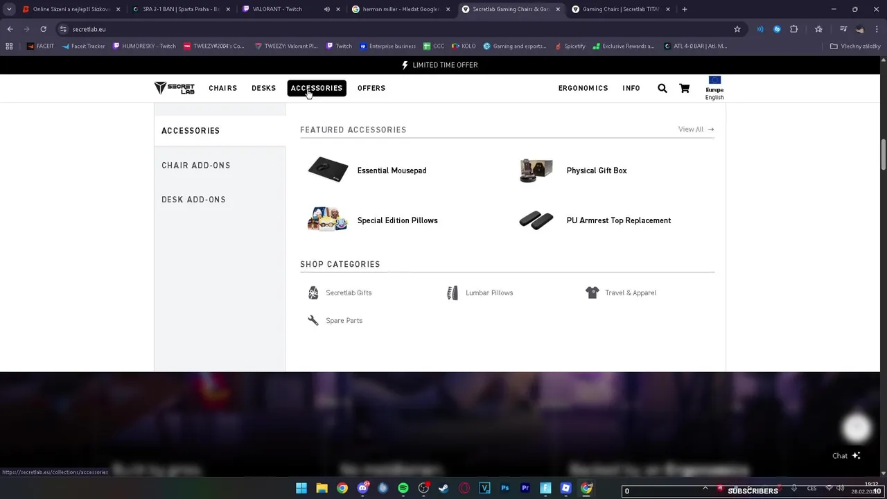Open the Essential Mousepad link
This screenshot has width=887, height=499.
[x=392, y=170]
